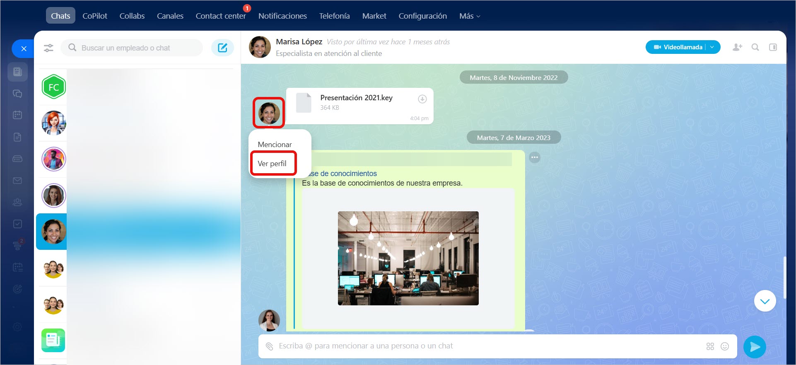The width and height of the screenshot is (796, 365).
Task: Click the add participant icon
Action: pyautogui.click(x=737, y=47)
